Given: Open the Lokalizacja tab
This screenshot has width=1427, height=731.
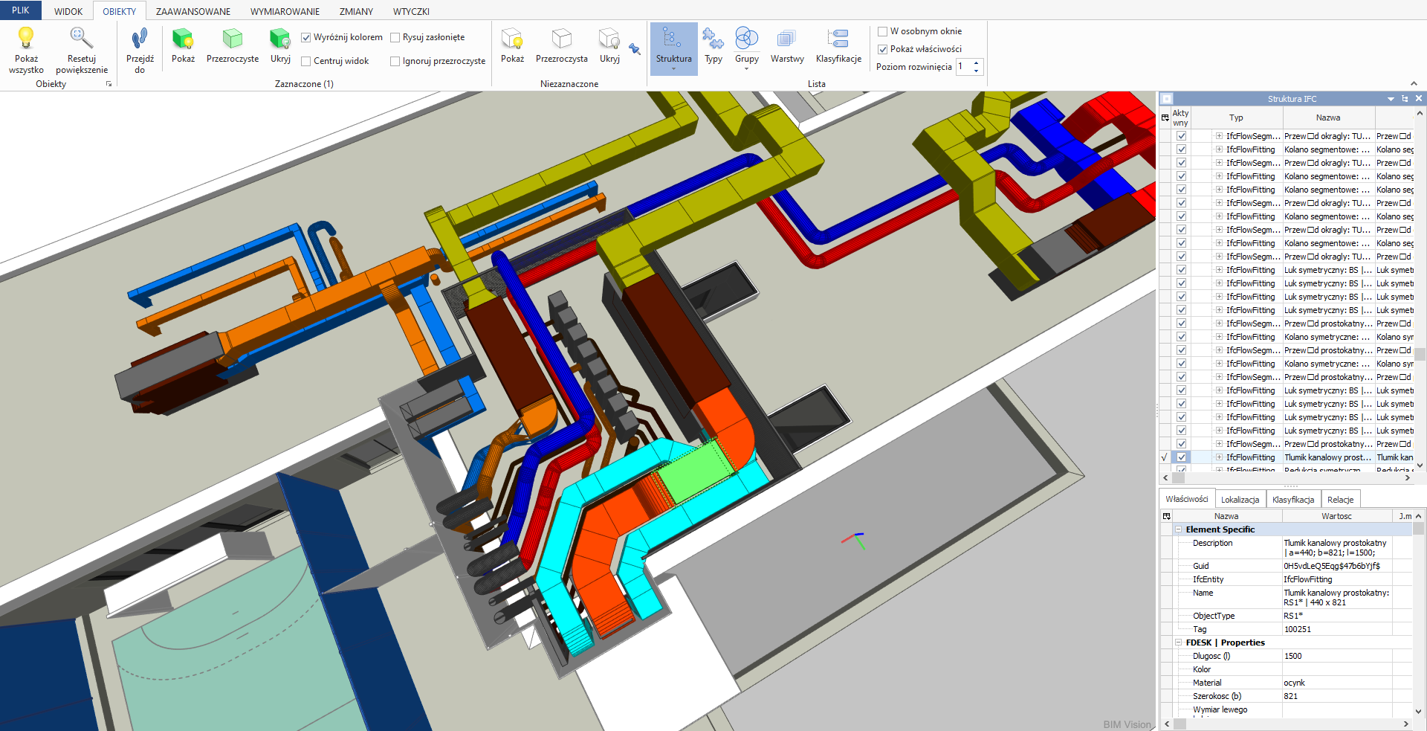Looking at the screenshot, I should [x=1240, y=500].
